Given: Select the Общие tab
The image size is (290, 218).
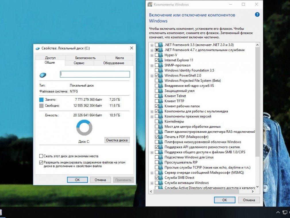Looking at the screenshot, I should click(x=50, y=62).
